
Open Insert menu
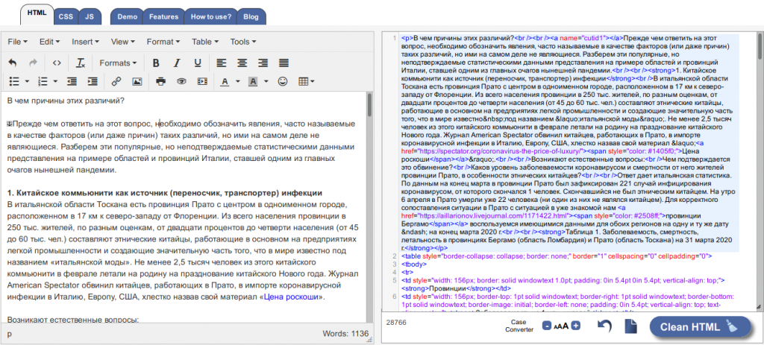(x=85, y=42)
